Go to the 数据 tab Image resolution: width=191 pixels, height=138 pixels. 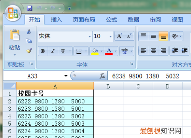(x=133, y=20)
